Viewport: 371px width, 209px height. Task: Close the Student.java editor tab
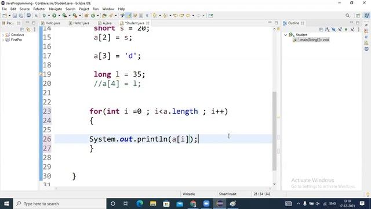click(148, 23)
